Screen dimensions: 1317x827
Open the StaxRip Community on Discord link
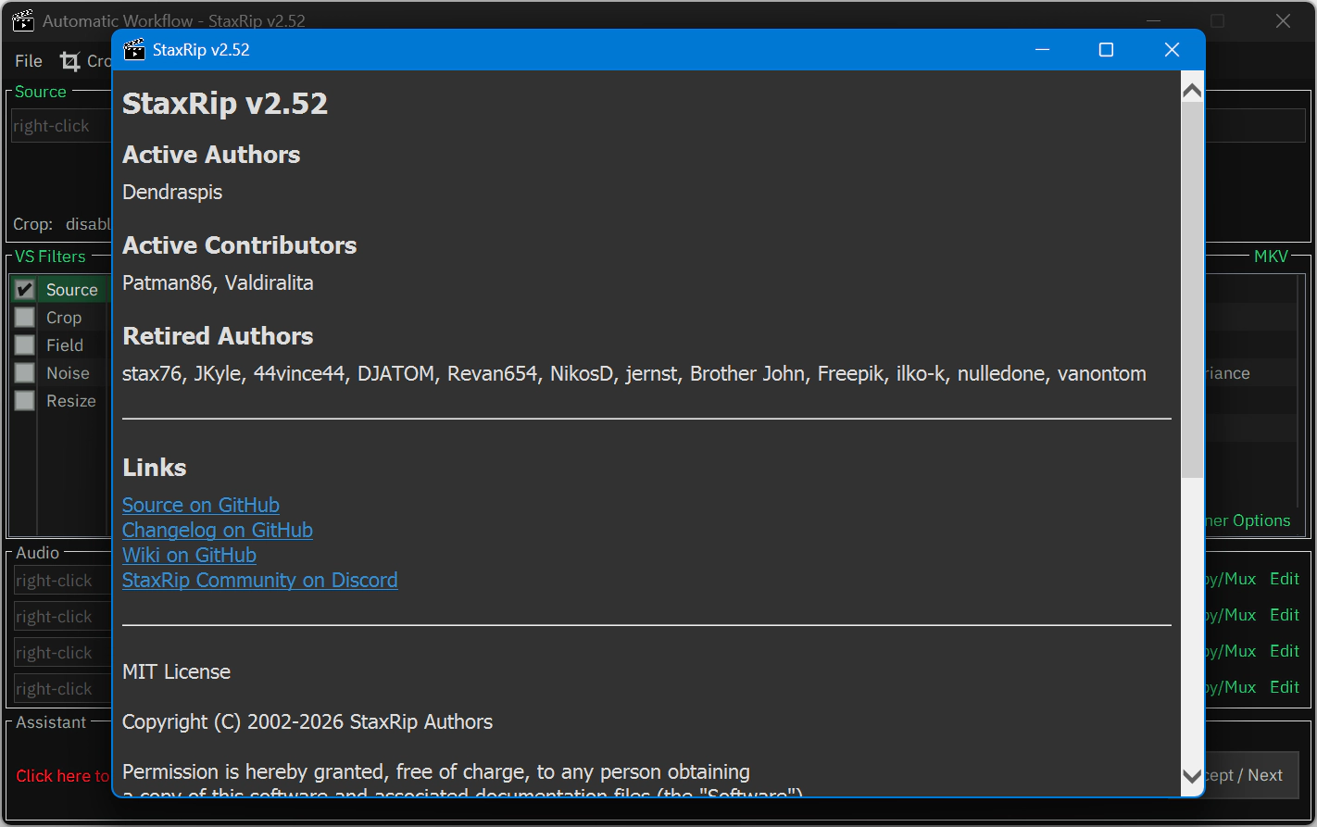coord(260,581)
